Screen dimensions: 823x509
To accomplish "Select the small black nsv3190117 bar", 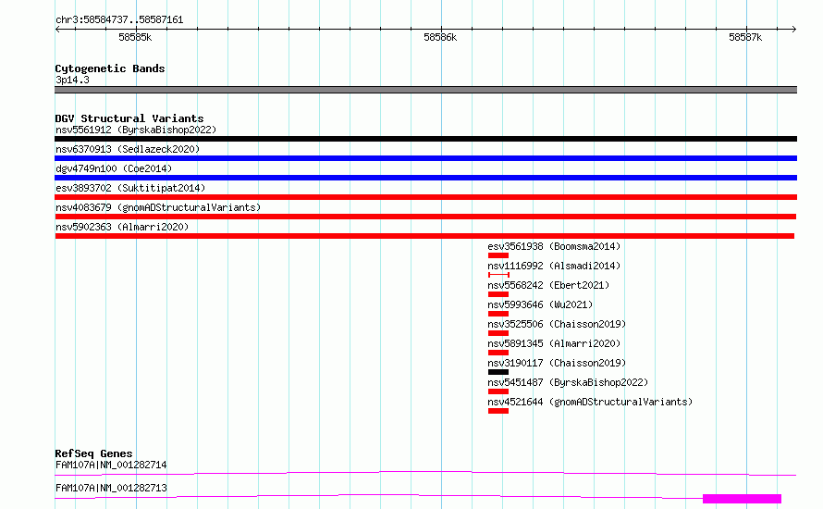I will [498, 372].
